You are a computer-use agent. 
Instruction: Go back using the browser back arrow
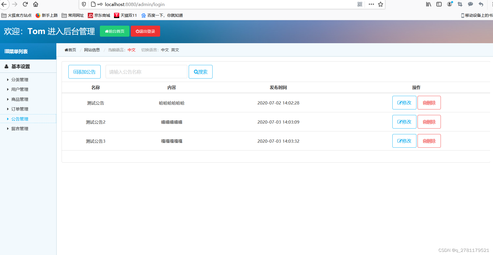coord(4,4)
